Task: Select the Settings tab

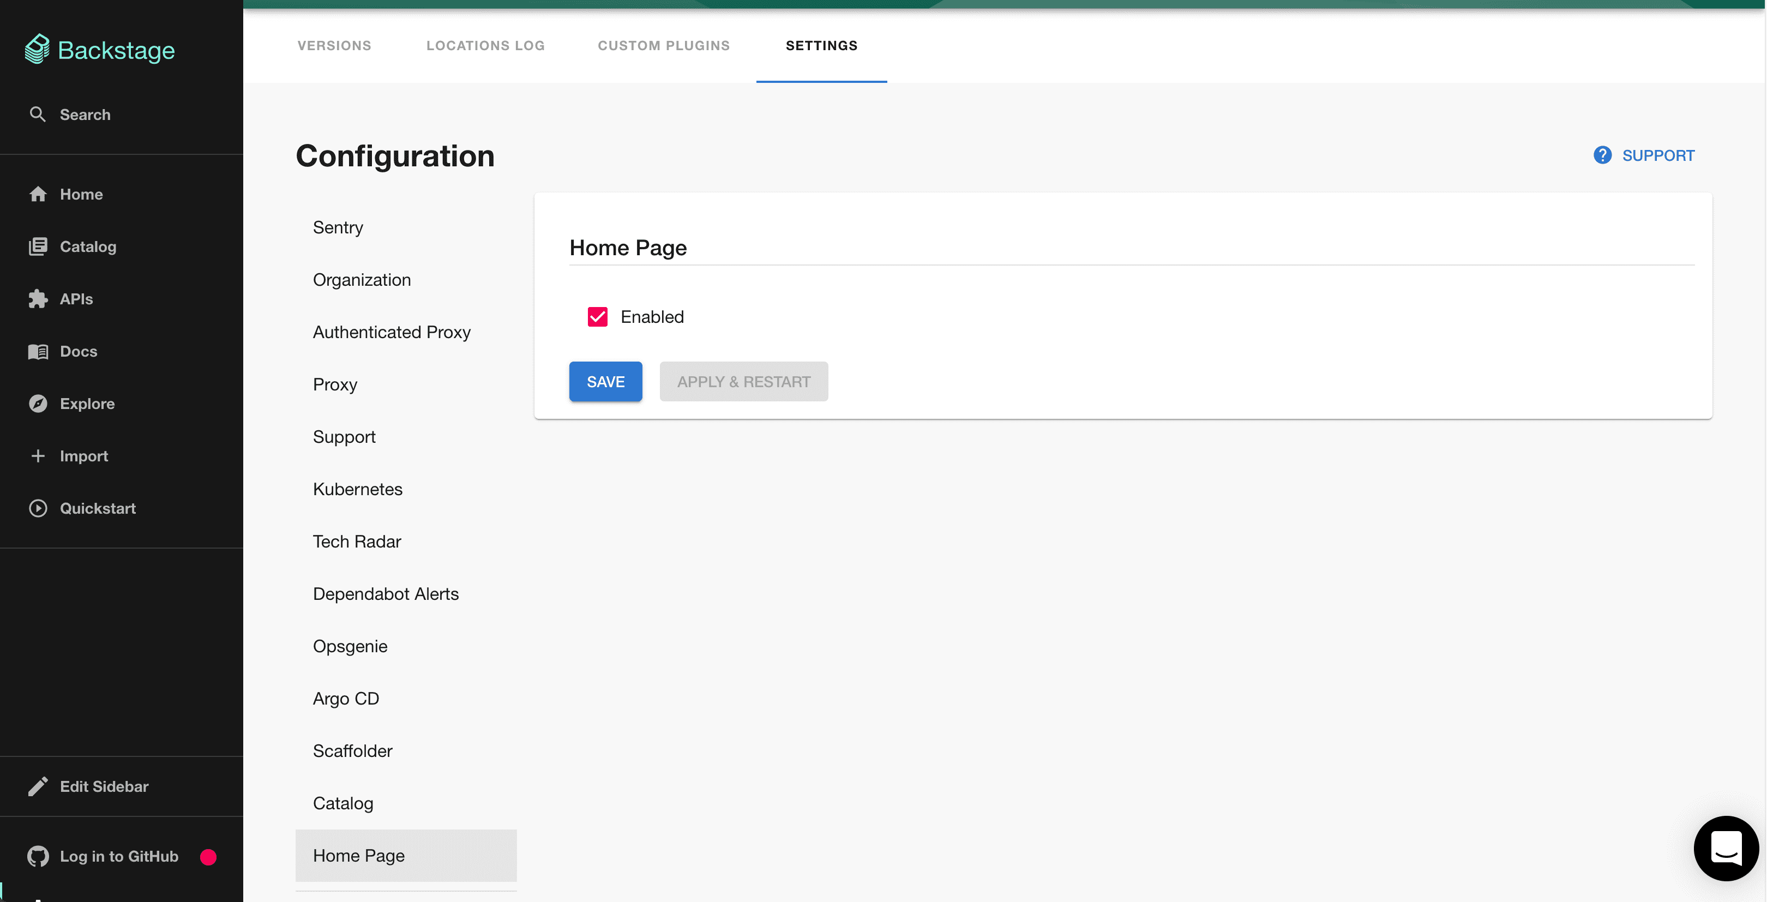Action: coord(821,45)
